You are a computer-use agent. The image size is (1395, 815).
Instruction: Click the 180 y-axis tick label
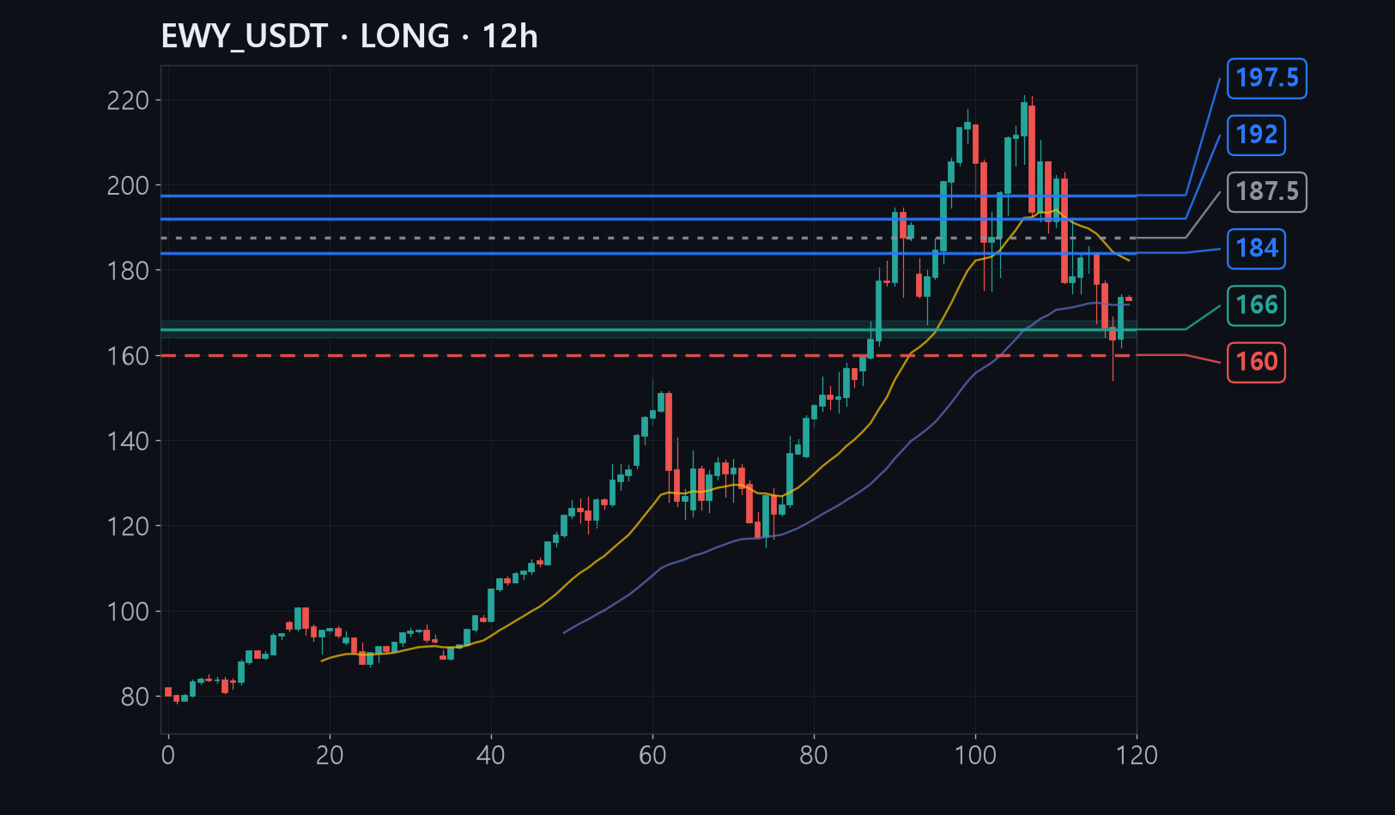tap(128, 270)
